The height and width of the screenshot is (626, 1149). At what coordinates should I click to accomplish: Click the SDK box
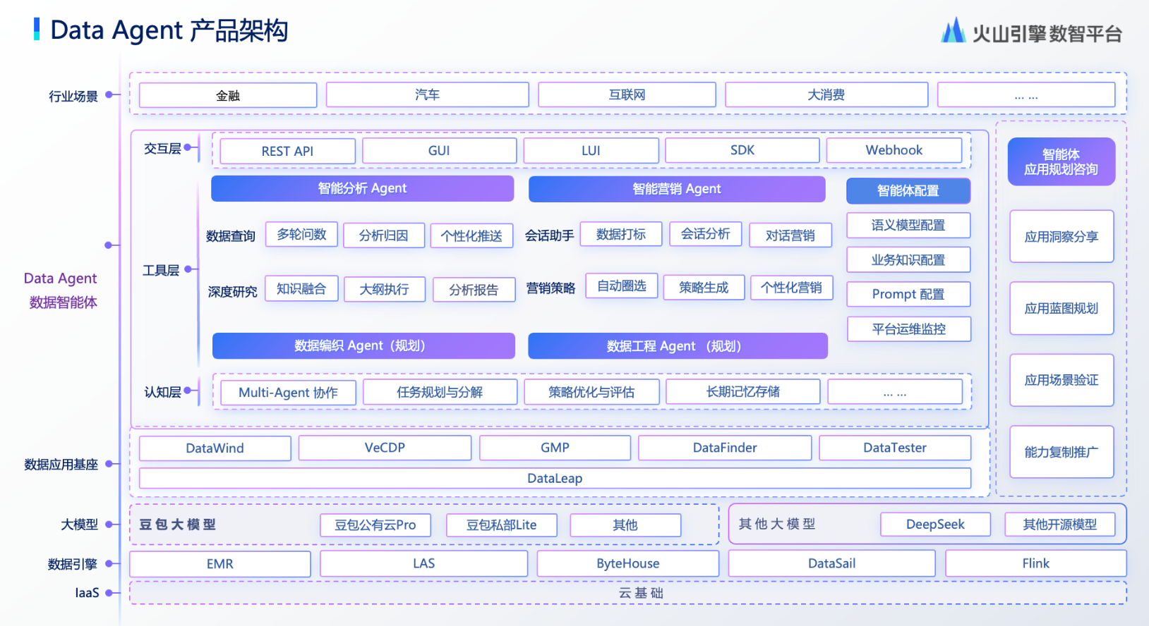tap(742, 150)
